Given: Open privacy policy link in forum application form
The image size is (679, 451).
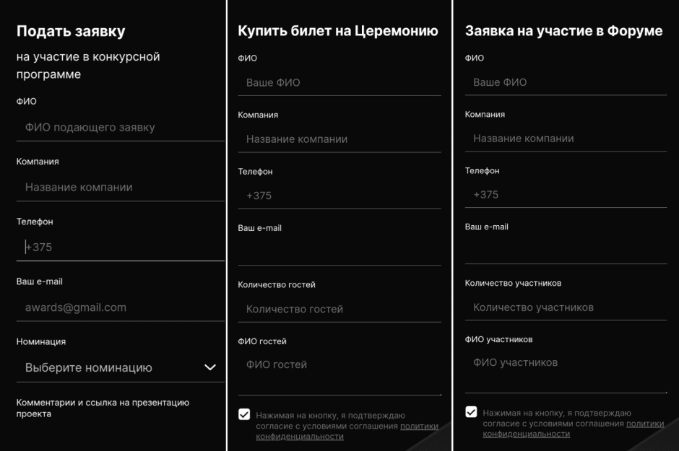Looking at the screenshot, I should click(645, 424).
